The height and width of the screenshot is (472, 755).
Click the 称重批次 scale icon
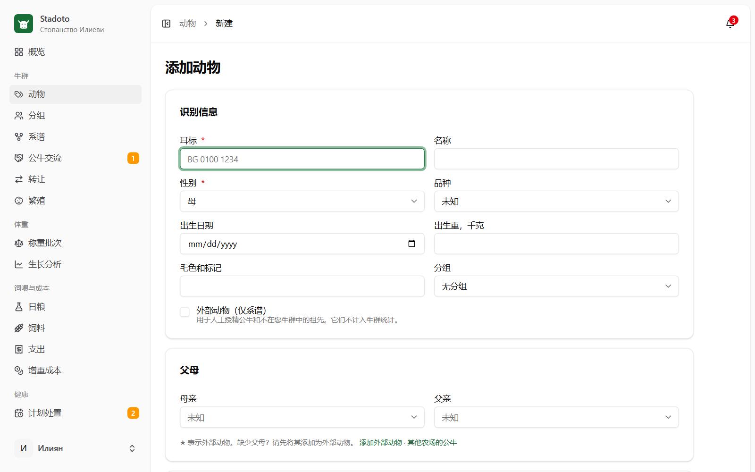click(x=19, y=243)
